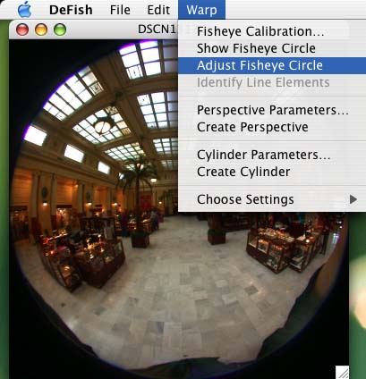Open Perspective Parameters... dialog
The image size is (366, 379).
click(272, 110)
